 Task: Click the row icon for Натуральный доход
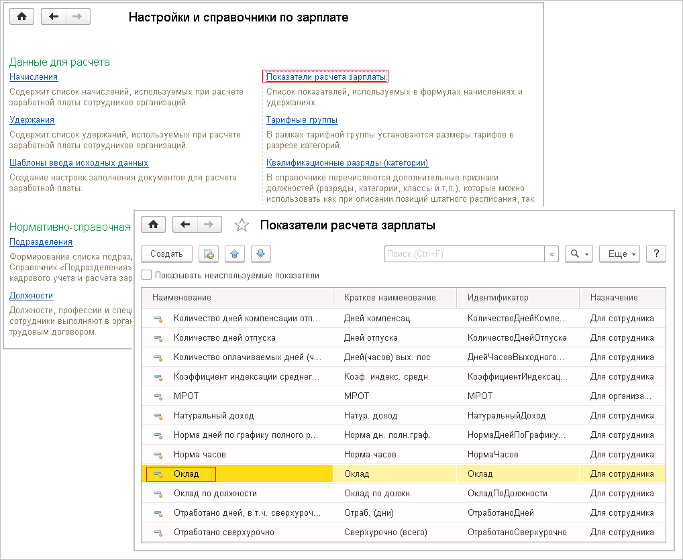(158, 416)
